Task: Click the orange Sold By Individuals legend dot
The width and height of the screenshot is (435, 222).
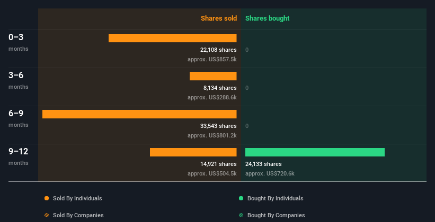Action: [47, 198]
